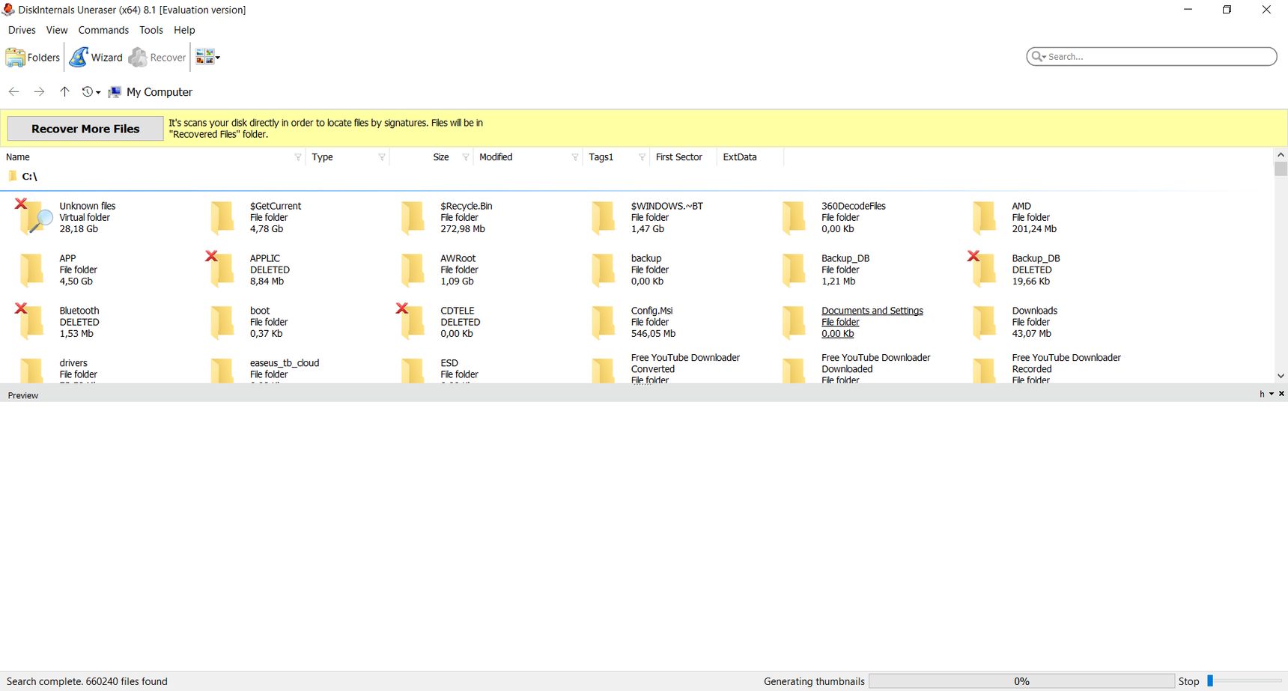Open the View menu
Screen dimensions: 1288x691
(57, 30)
